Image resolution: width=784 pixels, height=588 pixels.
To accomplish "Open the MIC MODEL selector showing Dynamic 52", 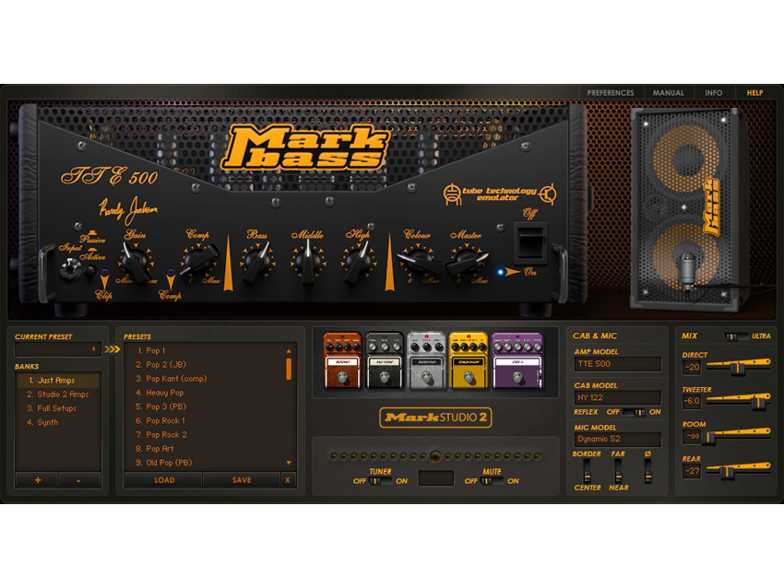I will 617,439.
